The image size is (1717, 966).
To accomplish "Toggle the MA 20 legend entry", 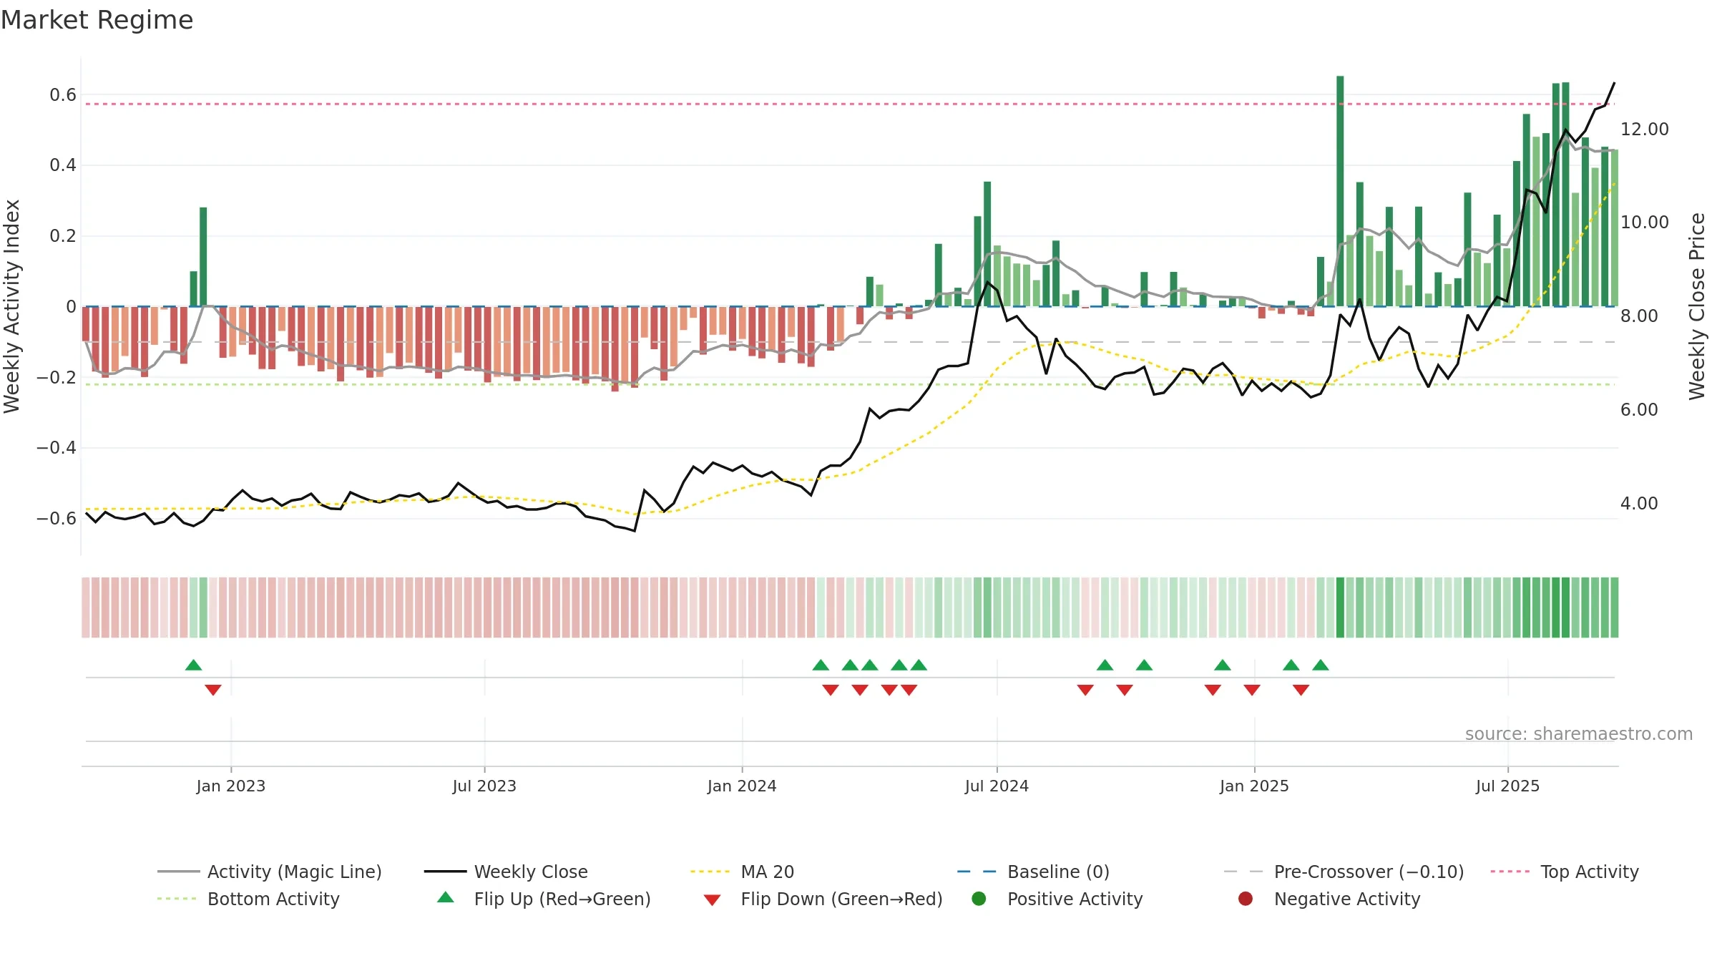I will point(742,872).
